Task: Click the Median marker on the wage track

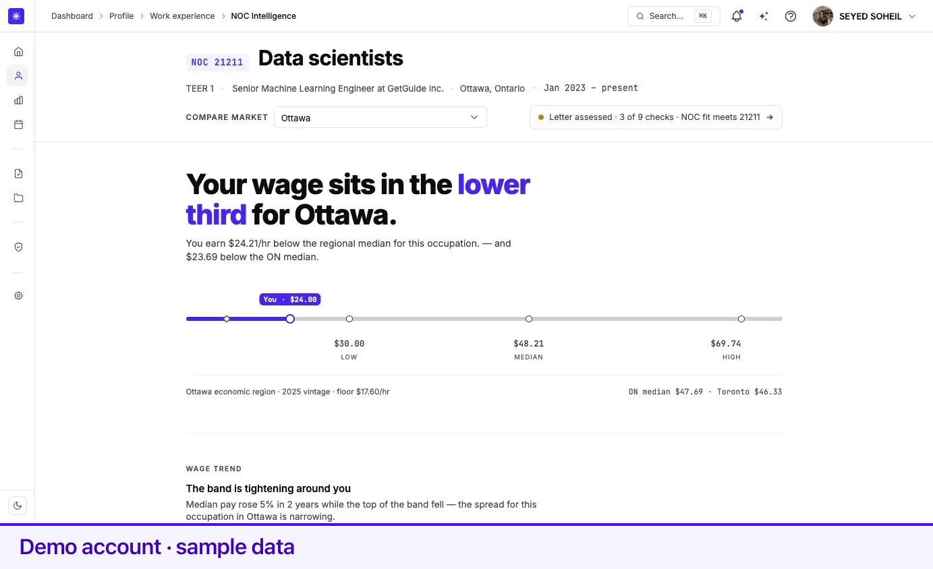Action: point(529,319)
